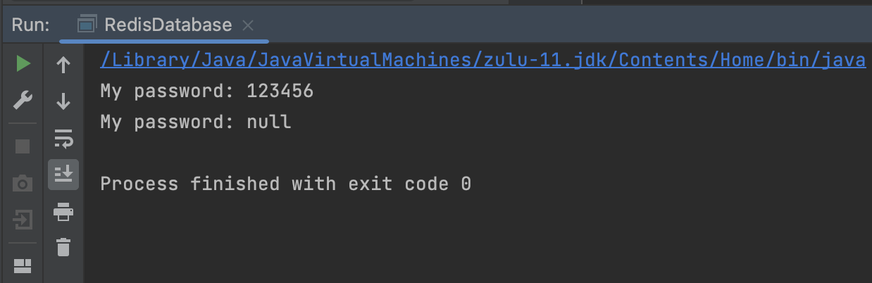Click the "My password: 123456" output line
Screen dimensions: 872x283
(206, 92)
